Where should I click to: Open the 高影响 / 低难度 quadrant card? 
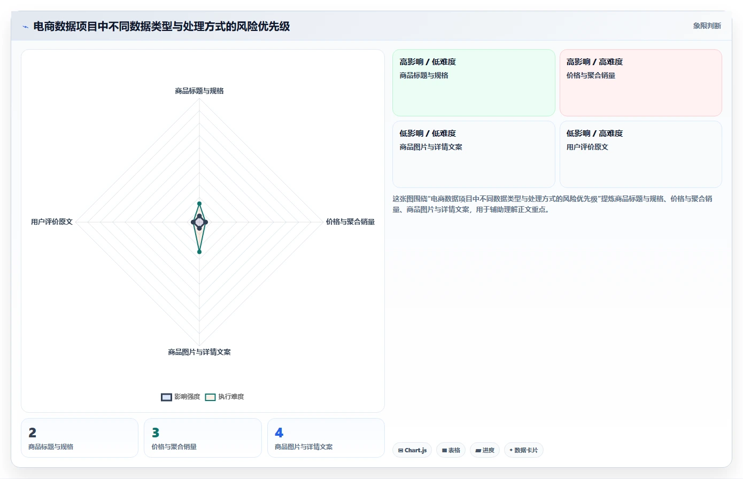[474, 83]
